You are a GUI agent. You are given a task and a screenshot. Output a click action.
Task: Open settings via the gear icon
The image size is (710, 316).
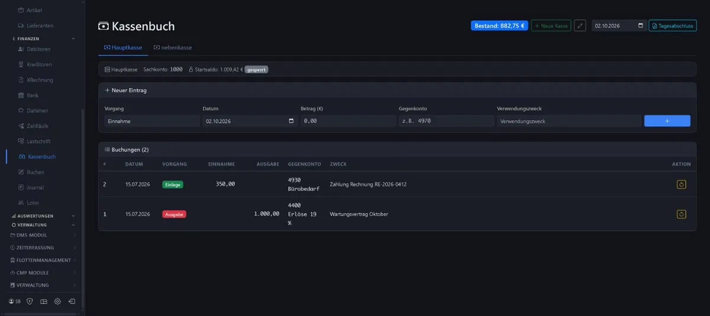pos(57,301)
